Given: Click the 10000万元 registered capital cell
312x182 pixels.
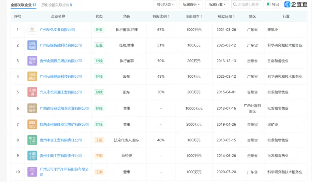Looking at the screenshot, I should coord(194,108).
